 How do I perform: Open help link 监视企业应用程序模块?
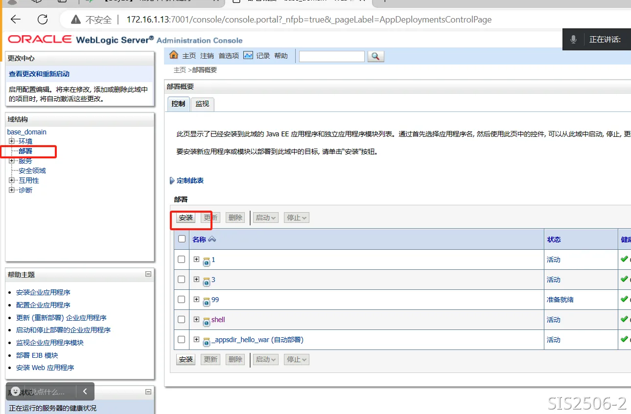(x=50, y=343)
